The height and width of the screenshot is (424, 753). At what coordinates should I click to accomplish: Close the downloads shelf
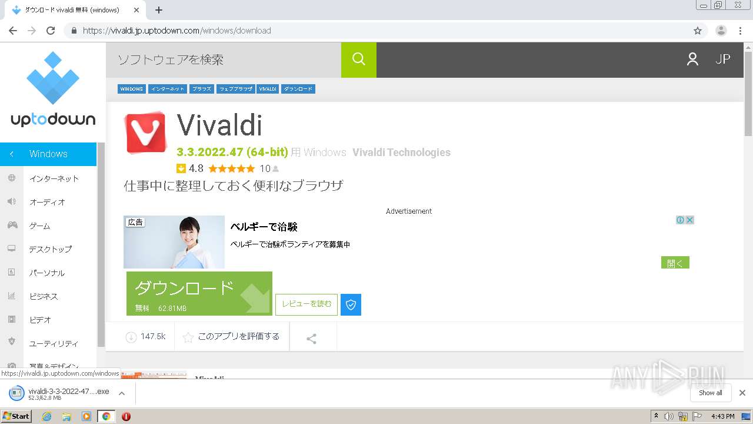coord(742,393)
